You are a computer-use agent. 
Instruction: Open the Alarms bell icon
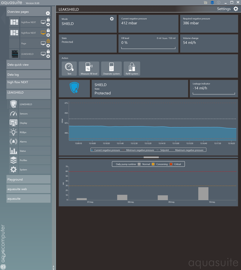[13, 141]
